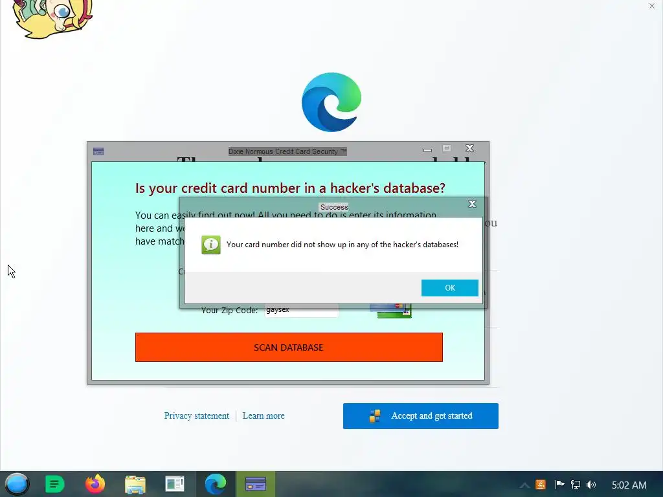Screen dimensions: 663x497
Task: Launch Firefox from the taskbar
Action: tap(95, 484)
